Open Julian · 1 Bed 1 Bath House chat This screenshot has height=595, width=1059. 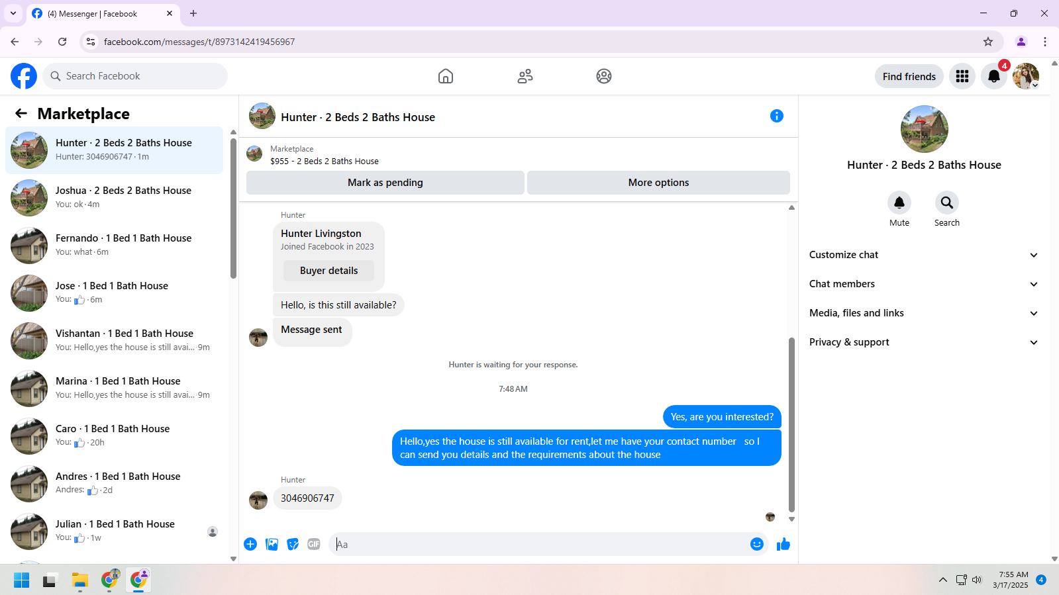click(114, 531)
